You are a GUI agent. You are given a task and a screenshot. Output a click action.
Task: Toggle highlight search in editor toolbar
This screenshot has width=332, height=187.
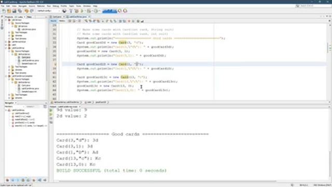point(99,21)
